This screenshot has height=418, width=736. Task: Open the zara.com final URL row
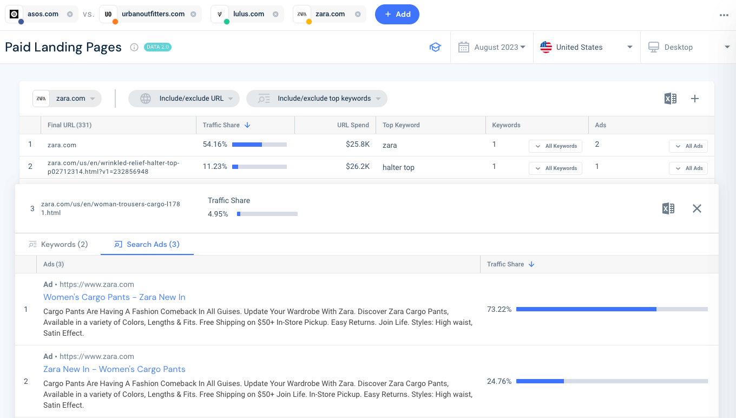pos(62,145)
